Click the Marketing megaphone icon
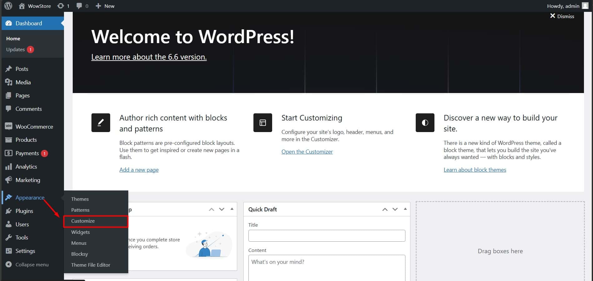 (9, 180)
